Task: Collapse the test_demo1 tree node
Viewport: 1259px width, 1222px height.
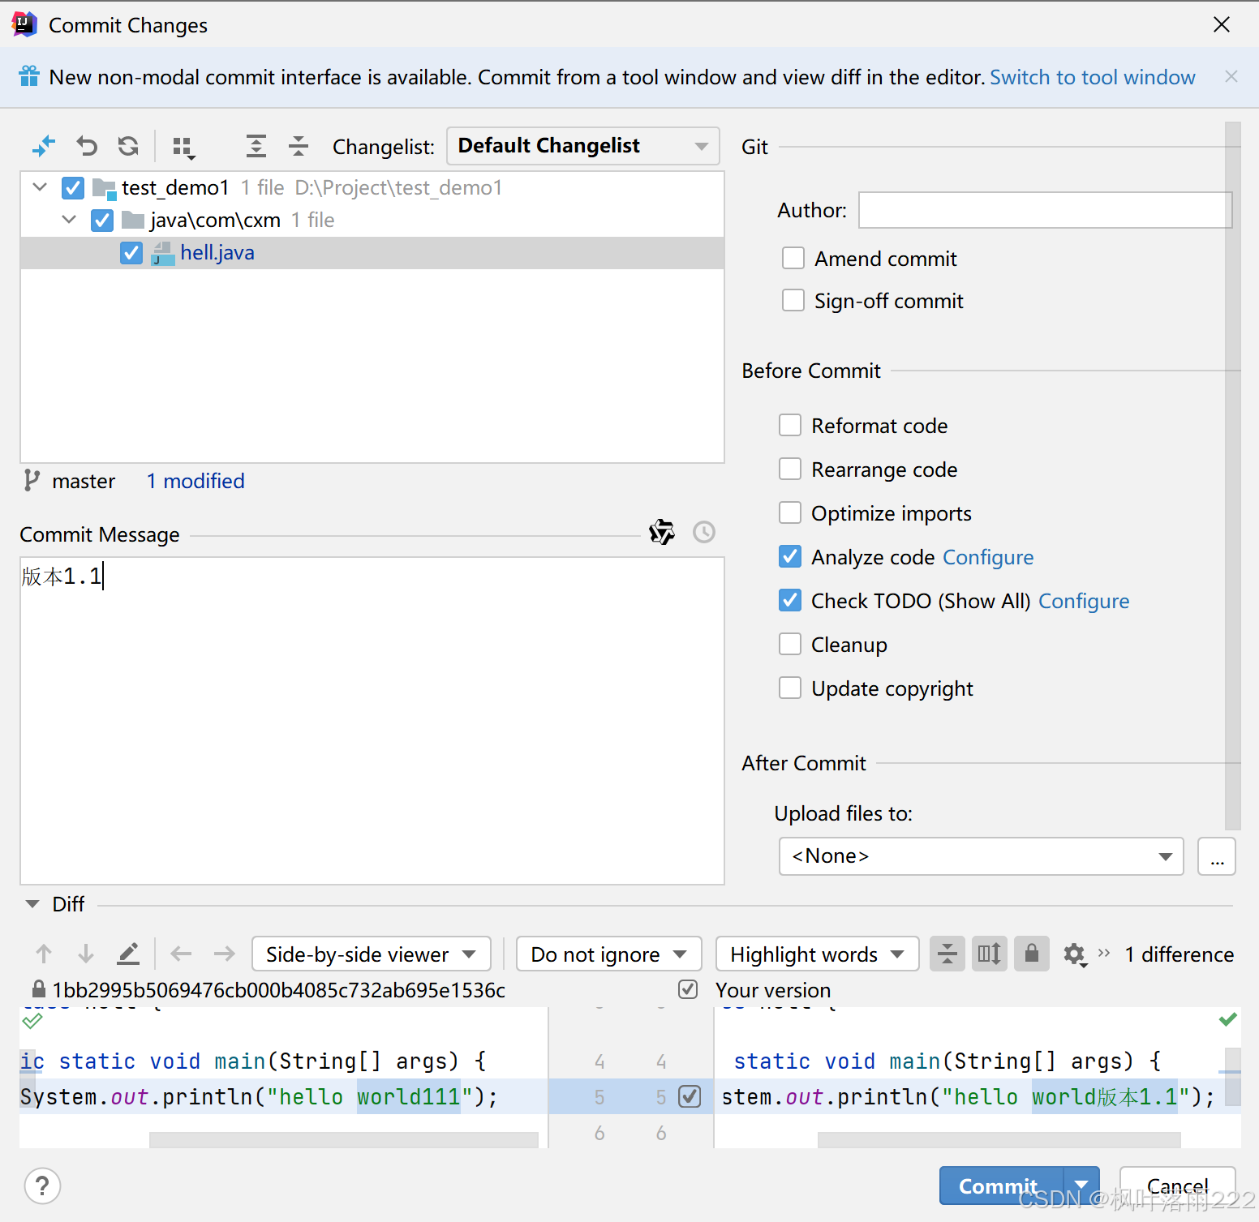Action: coord(39,187)
